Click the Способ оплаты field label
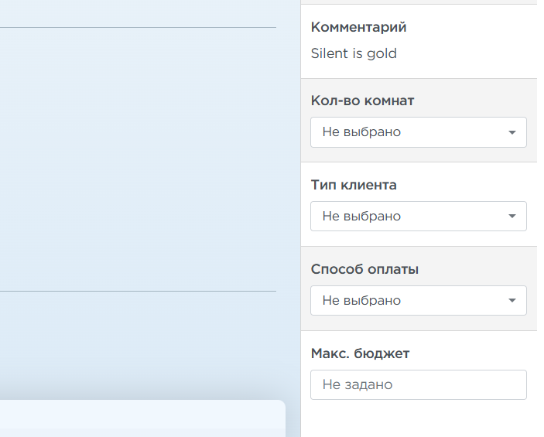 coord(364,269)
